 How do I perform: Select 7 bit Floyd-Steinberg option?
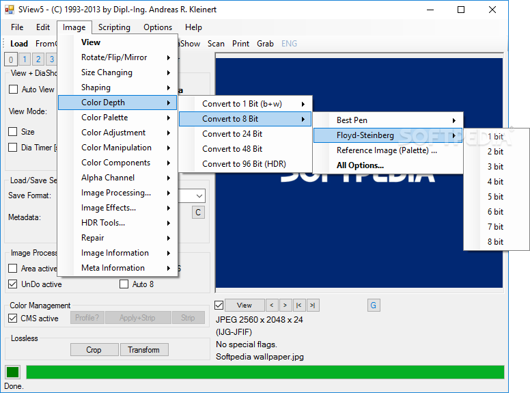click(x=497, y=227)
